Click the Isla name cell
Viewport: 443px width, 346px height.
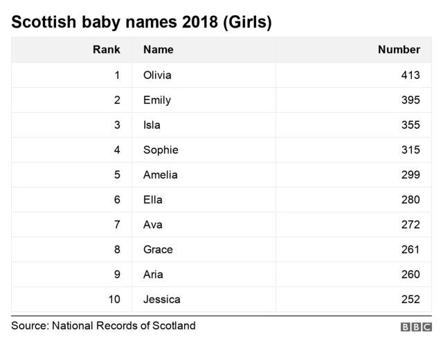point(152,125)
